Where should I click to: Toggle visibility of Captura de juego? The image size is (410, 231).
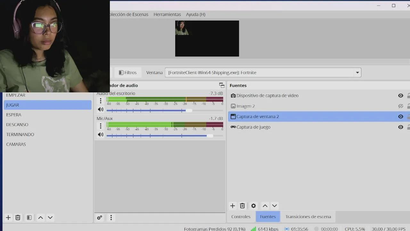[x=400, y=127]
